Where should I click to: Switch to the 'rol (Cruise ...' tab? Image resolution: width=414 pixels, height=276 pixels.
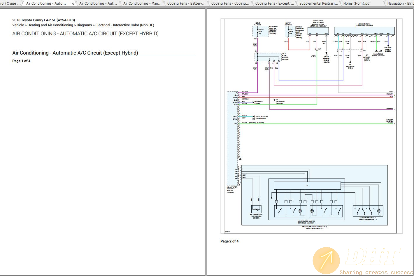click(x=10, y=4)
